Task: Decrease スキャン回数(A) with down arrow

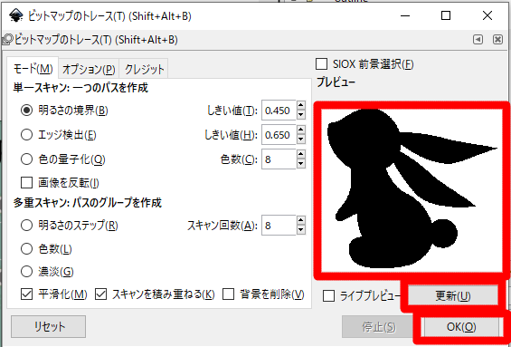Action: (x=301, y=230)
